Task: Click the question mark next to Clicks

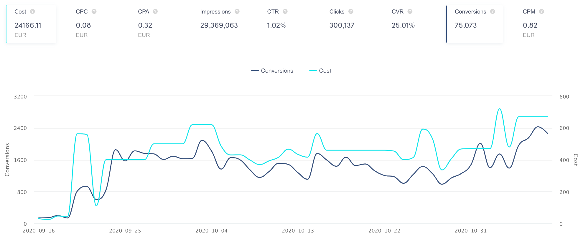Action: 351,11
